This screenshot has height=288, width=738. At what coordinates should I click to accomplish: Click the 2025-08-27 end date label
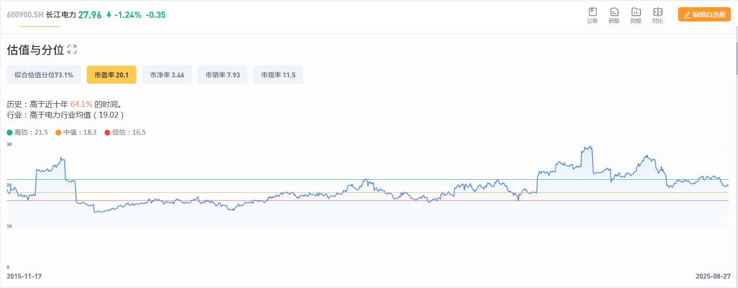coord(713,276)
